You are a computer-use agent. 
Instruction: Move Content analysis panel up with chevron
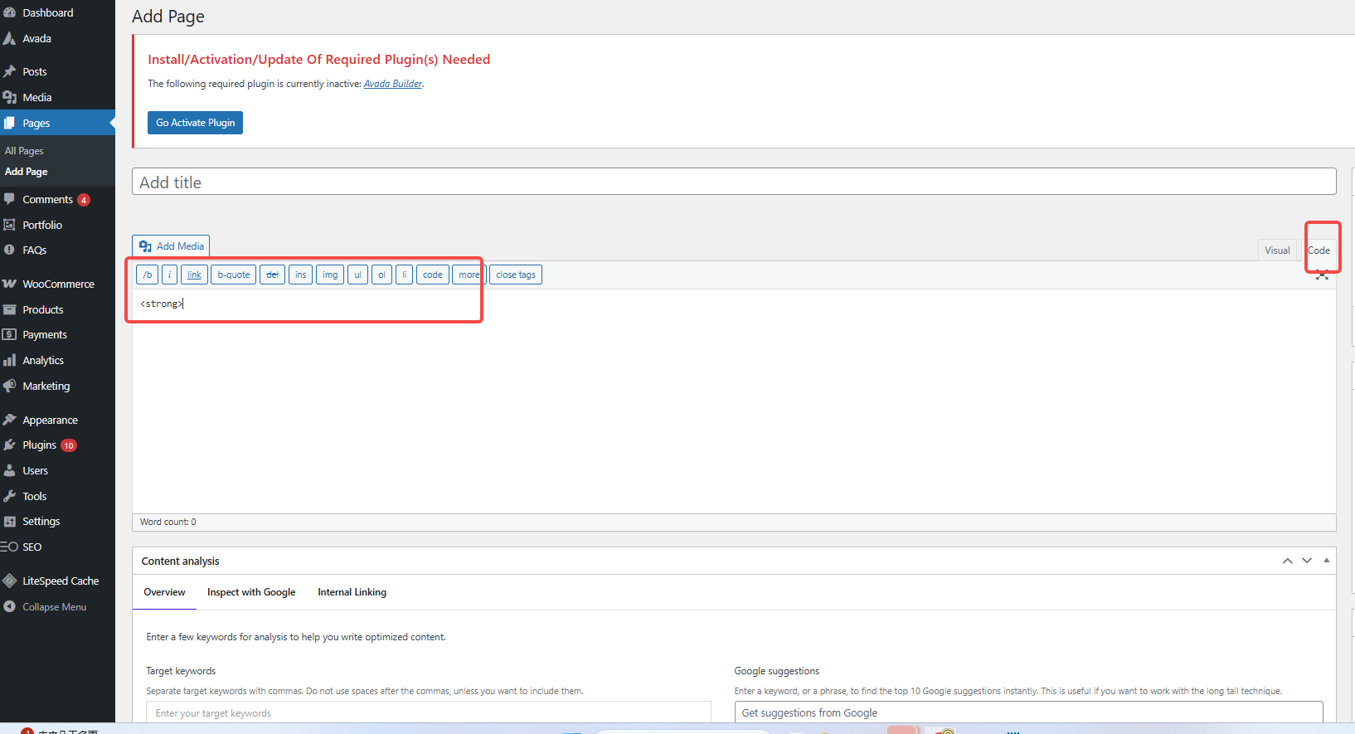pos(1288,561)
